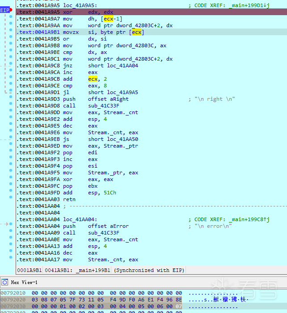The width and height of the screenshot is (287, 313).
Task: Click highlighted ecx in 'add ecx, 2'
Action: coord(93,79)
